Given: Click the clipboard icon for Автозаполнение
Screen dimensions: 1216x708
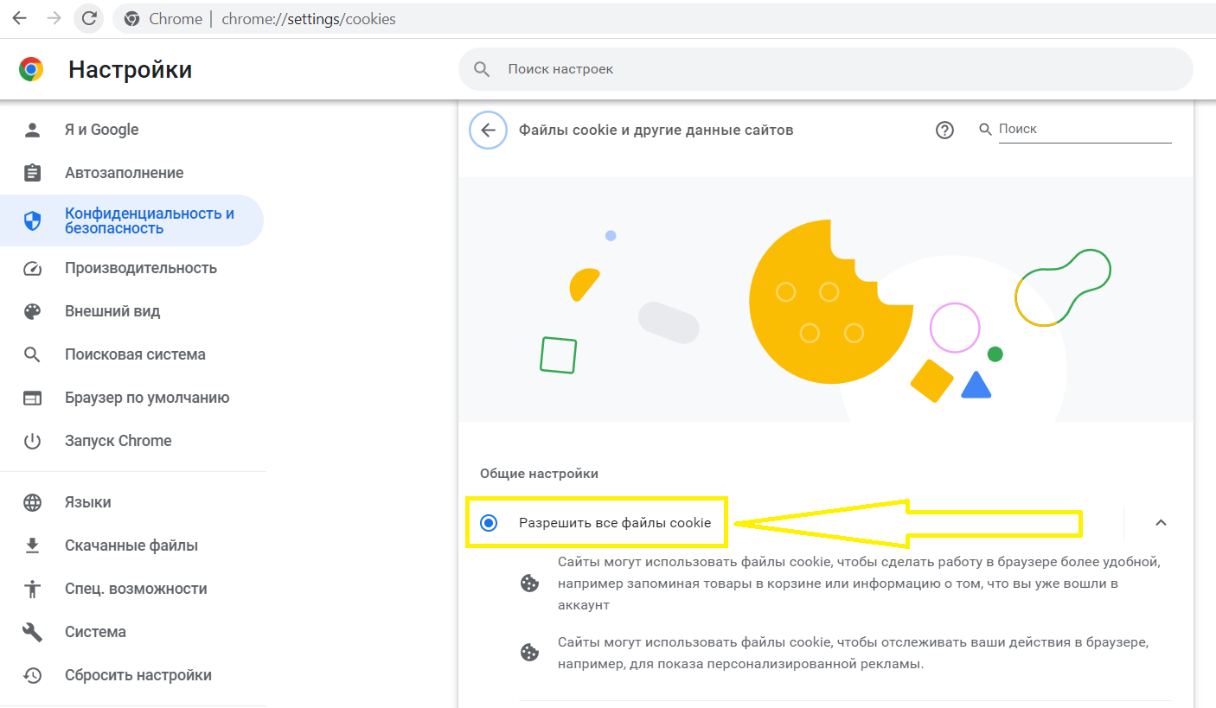Looking at the screenshot, I should pyautogui.click(x=33, y=173).
